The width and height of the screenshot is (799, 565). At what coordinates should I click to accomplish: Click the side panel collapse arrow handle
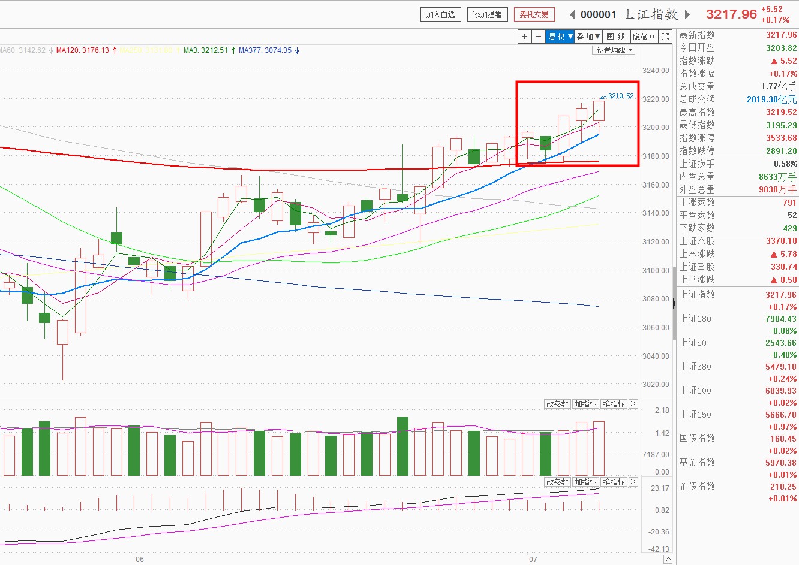(674, 304)
